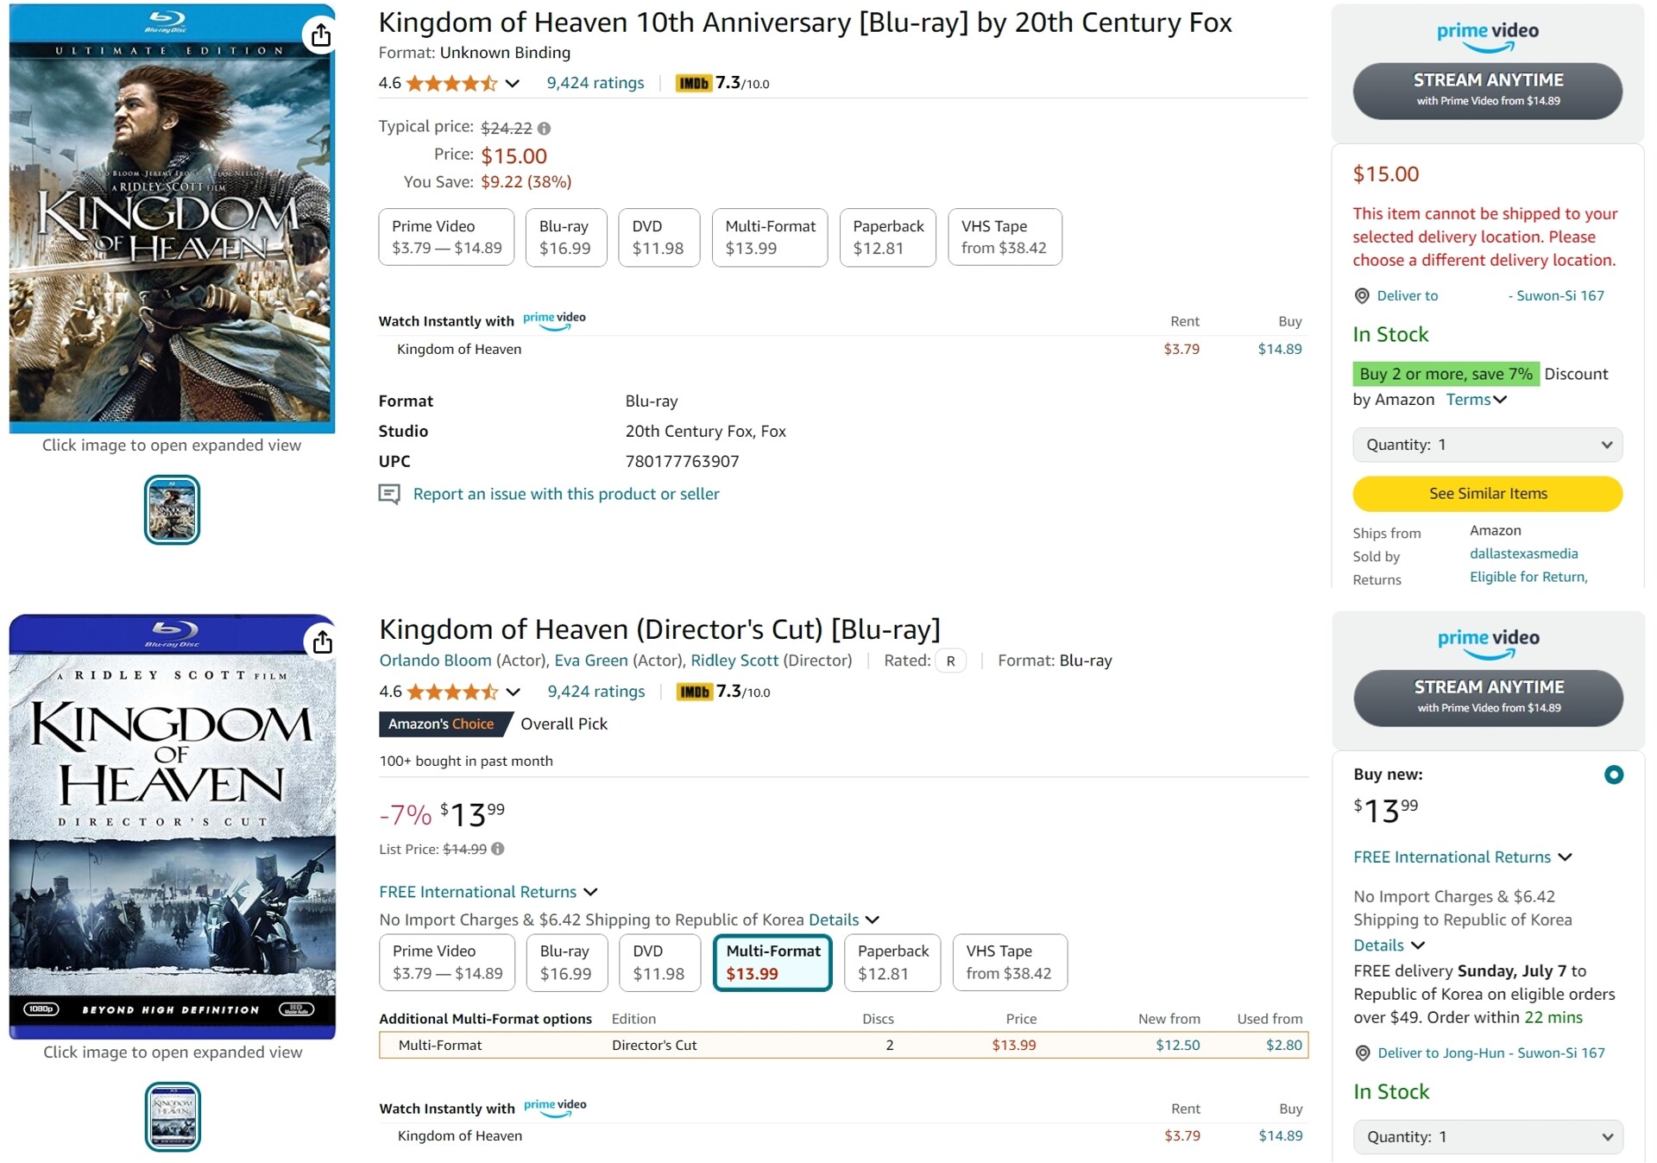
Task: Click info icon beside typical price $24.22
Action: [x=544, y=129]
